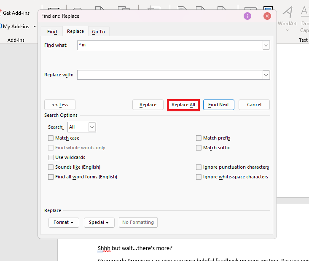Switch to the Find tab
Screen dimensions: 309x261
(52, 32)
